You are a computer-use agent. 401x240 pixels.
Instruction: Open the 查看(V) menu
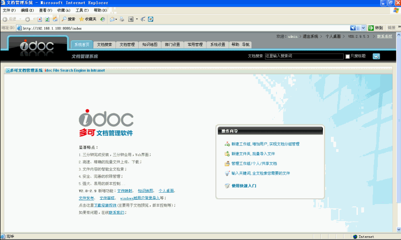pyautogui.click(x=45, y=10)
